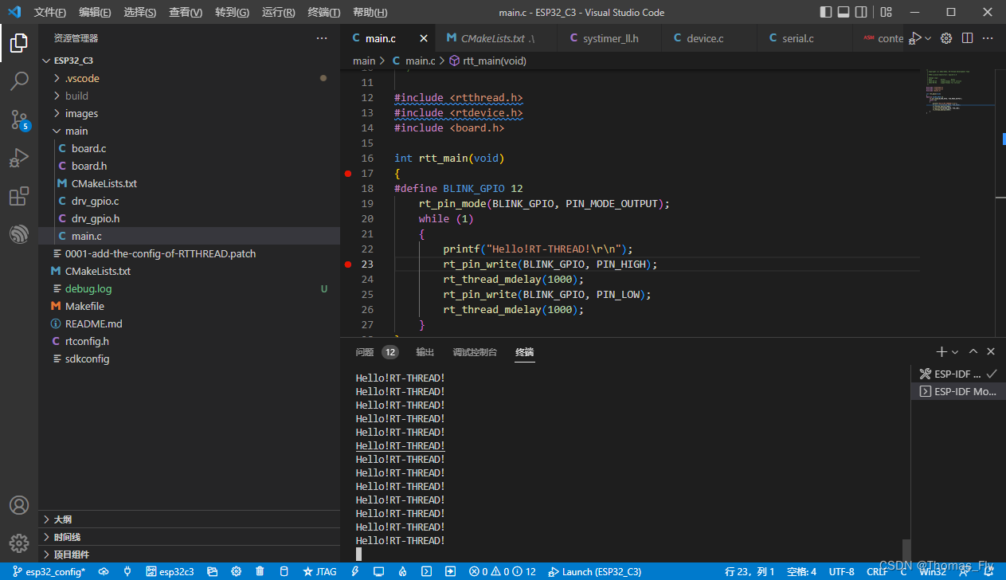Viewport: 1006px width, 580px height.
Task: Switch to the serial.c editor tab
Action: click(797, 38)
